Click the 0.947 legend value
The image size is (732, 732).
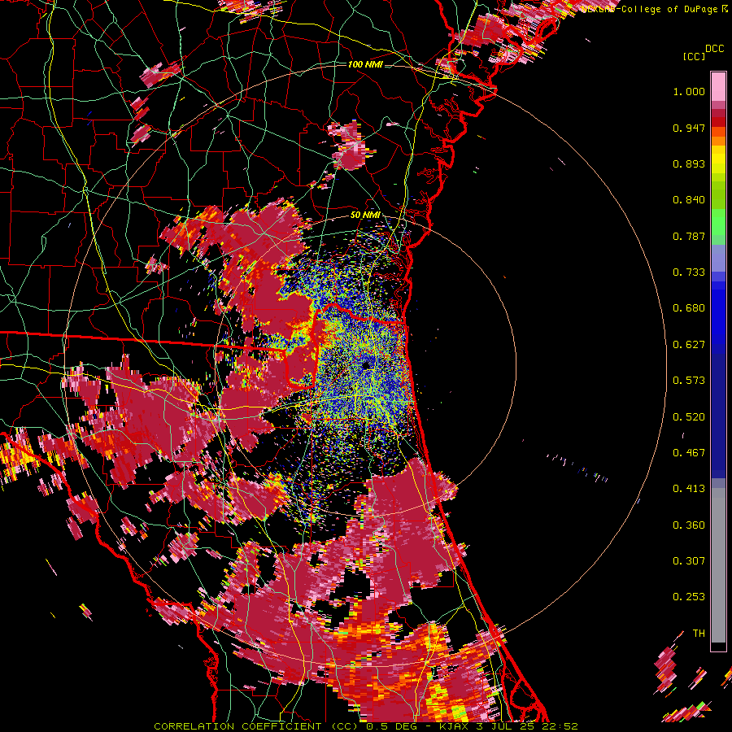689,128
